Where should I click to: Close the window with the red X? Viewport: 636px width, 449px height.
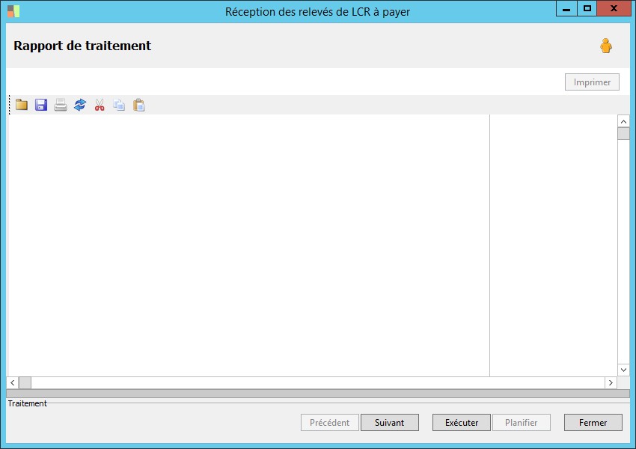[614, 8]
